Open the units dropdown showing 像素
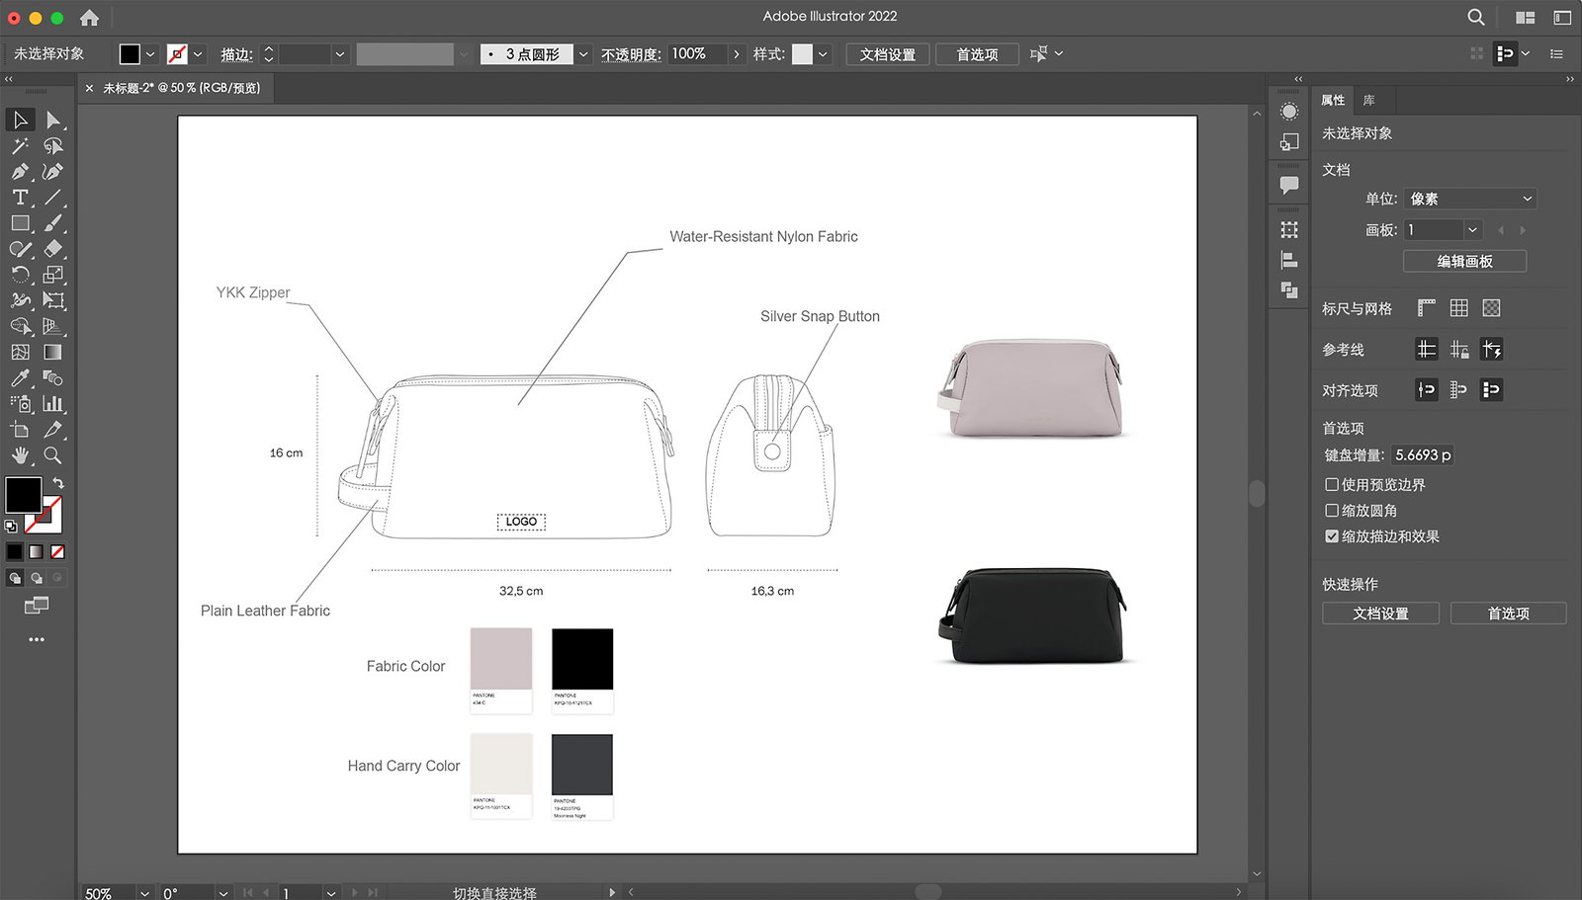The width and height of the screenshot is (1582, 900). (x=1470, y=199)
